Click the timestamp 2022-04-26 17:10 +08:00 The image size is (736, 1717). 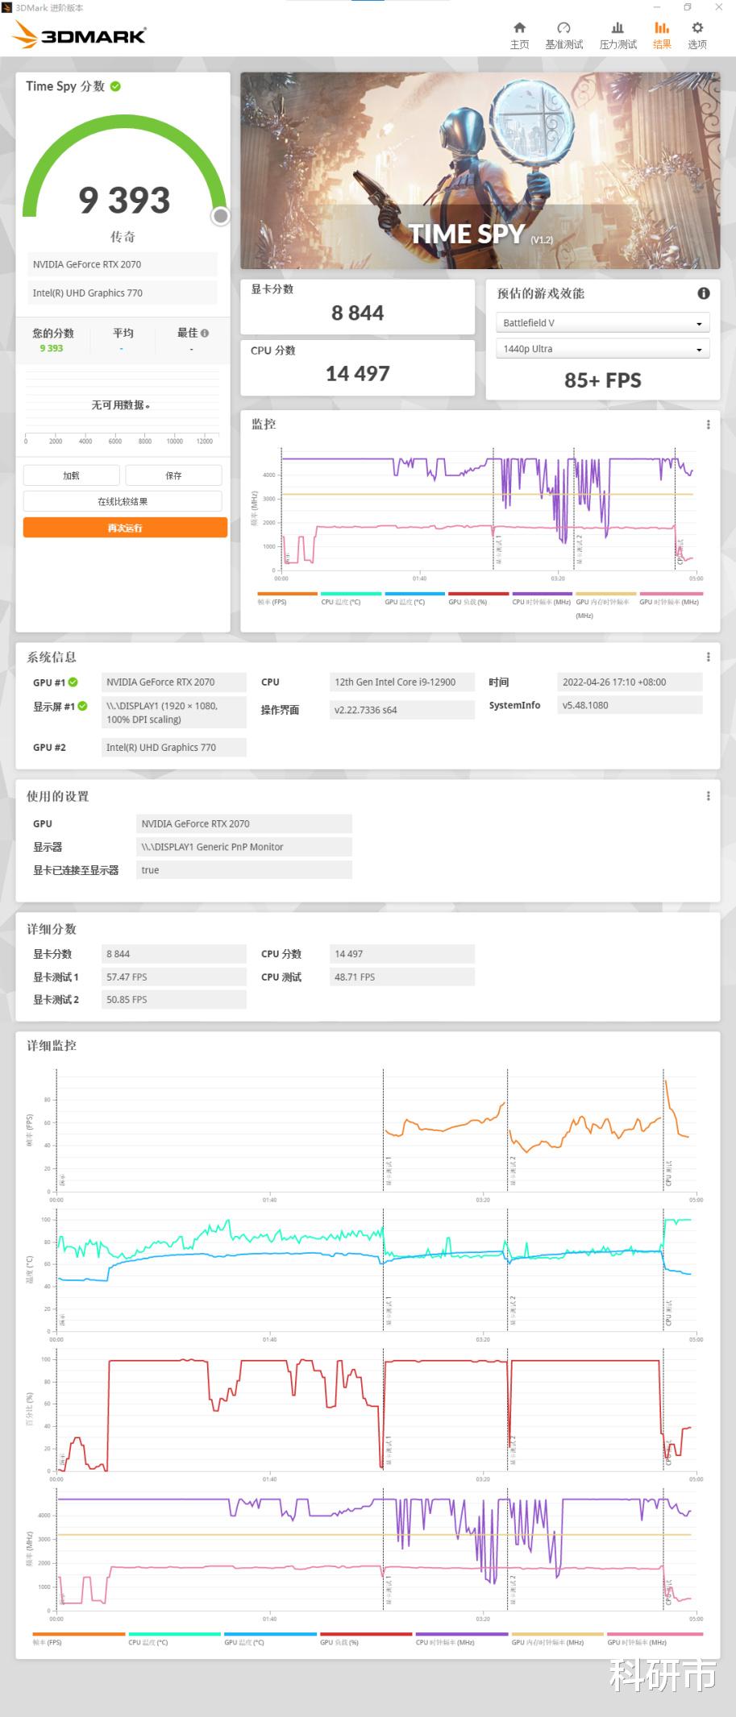click(630, 682)
